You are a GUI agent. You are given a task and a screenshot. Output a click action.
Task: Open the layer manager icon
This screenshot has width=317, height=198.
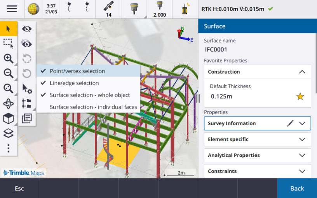[8, 133]
